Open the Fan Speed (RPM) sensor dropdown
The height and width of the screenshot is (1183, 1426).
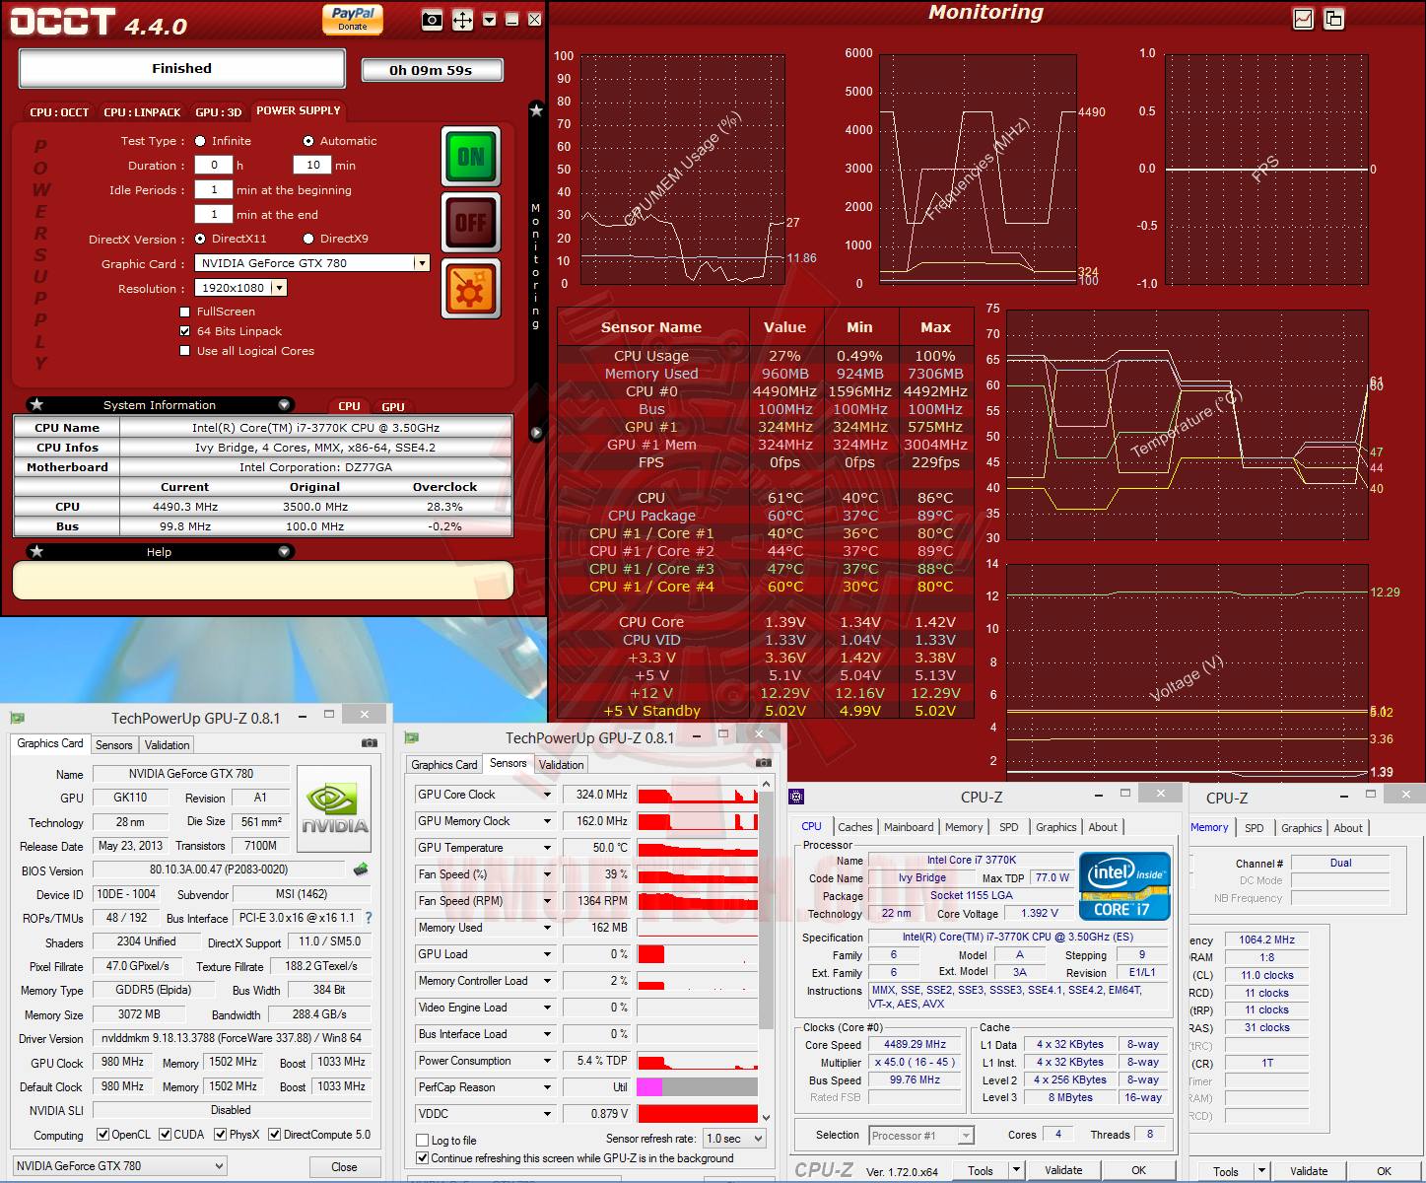548,901
